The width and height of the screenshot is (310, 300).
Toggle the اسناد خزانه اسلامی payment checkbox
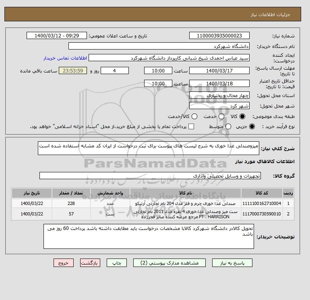point(191,126)
